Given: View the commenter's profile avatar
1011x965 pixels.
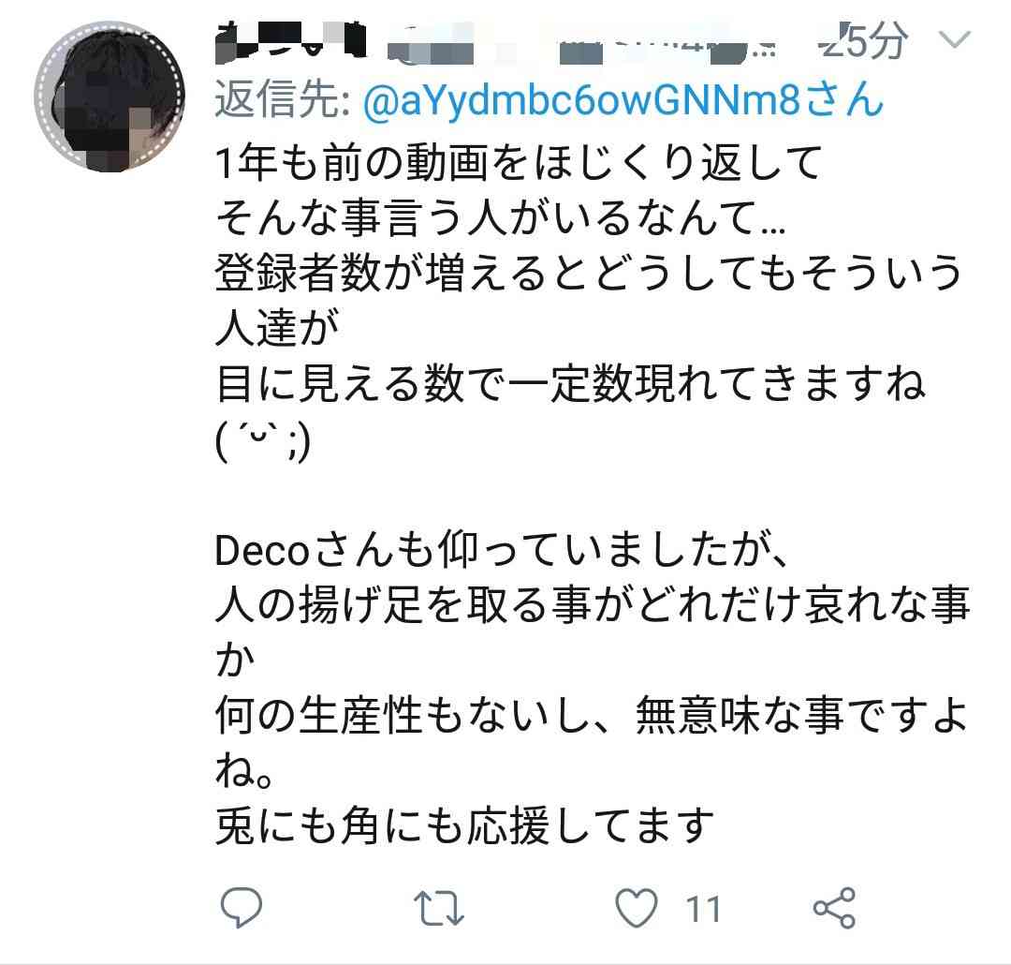Looking at the screenshot, I should [x=110, y=96].
